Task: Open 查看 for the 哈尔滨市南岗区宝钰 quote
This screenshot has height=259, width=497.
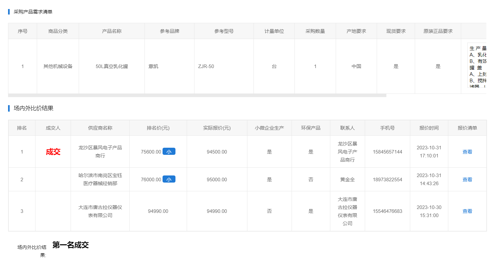Action: pyautogui.click(x=467, y=180)
